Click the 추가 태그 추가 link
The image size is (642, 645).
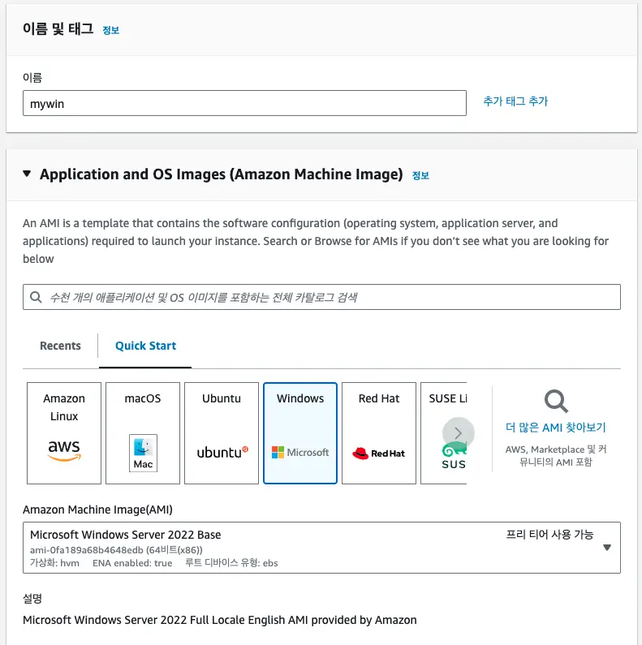[x=515, y=101]
